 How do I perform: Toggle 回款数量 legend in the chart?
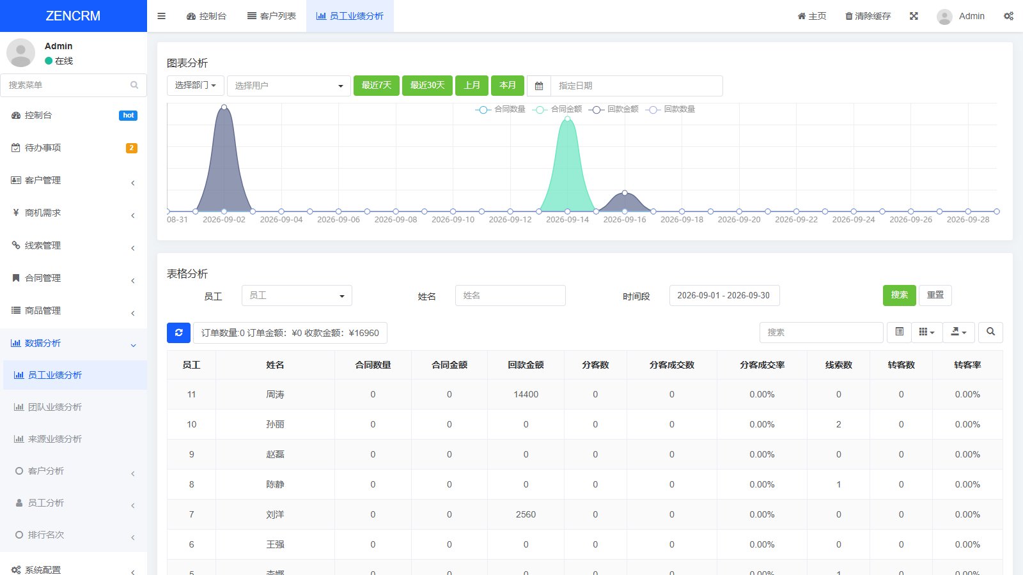coord(670,109)
